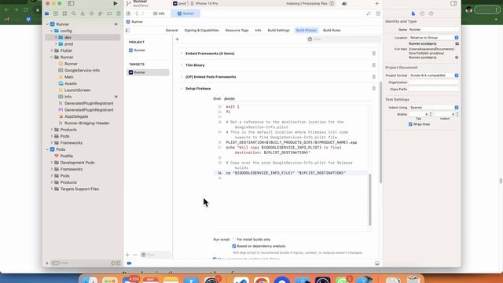
Task: Open the Location dropdown showing Relative to Group
Action: 433,38
